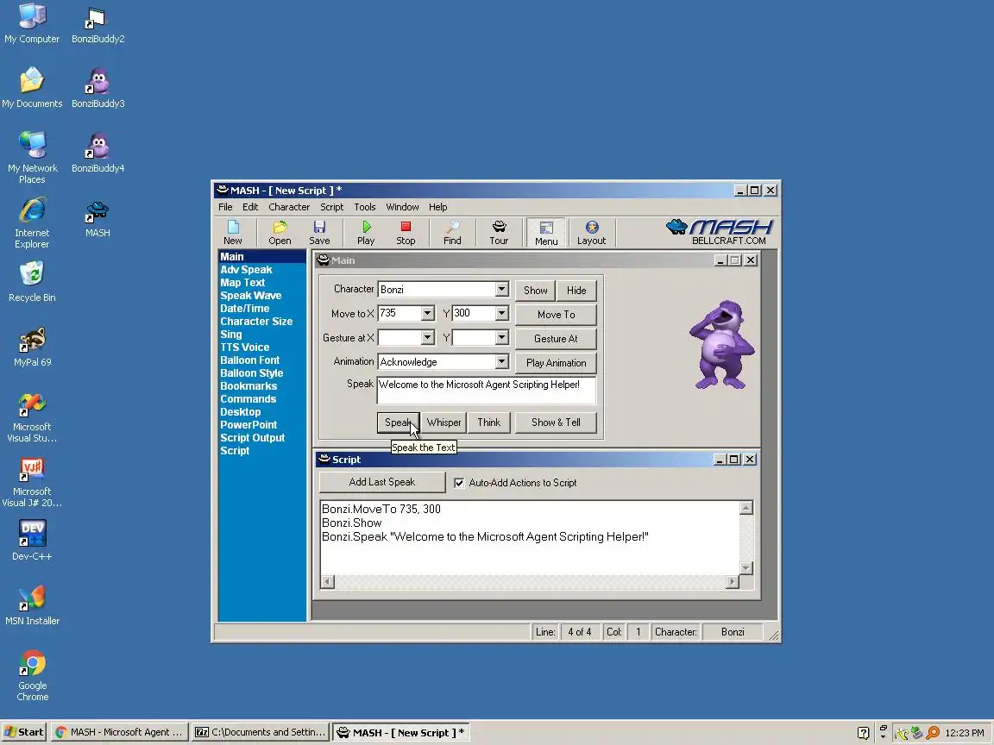Select the BonziBuddy3 desktop icon

coord(98,89)
